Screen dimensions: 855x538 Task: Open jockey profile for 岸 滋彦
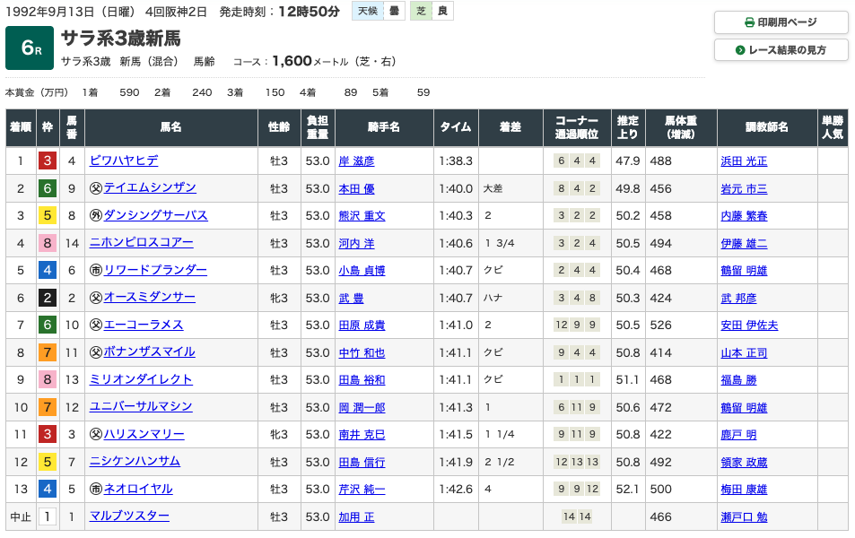[356, 161]
